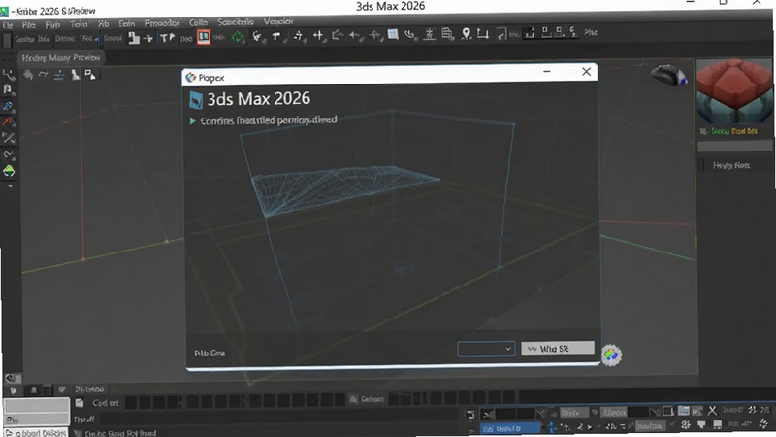The height and width of the screenshot is (437, 776).
Task: Click the small icon before 'Srrou Eoal S6t'
Action: [x=703, y=131]
